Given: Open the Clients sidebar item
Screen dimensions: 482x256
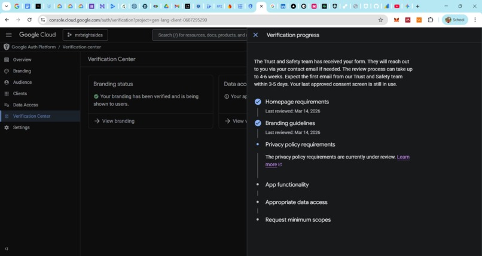Looking at the screenshot, I should tap(20, 93).
